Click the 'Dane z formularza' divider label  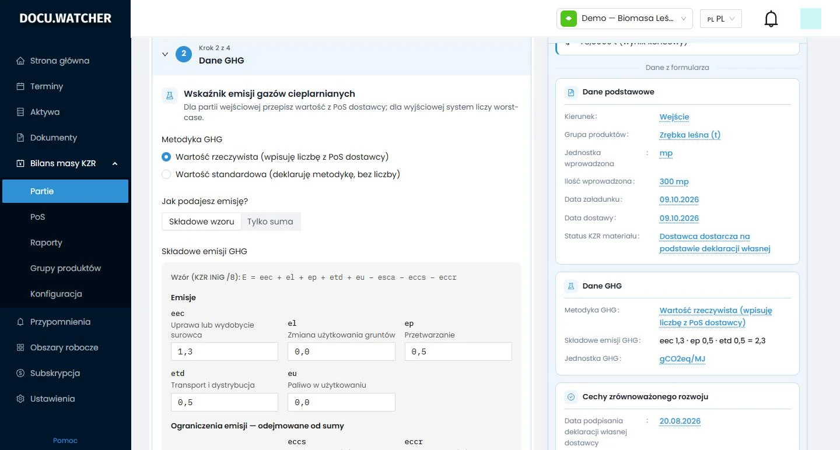click(677, 68)
